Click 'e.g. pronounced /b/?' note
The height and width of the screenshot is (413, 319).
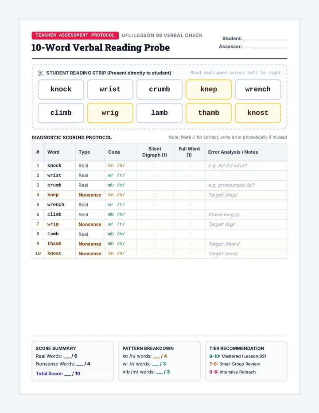(232, 185)
